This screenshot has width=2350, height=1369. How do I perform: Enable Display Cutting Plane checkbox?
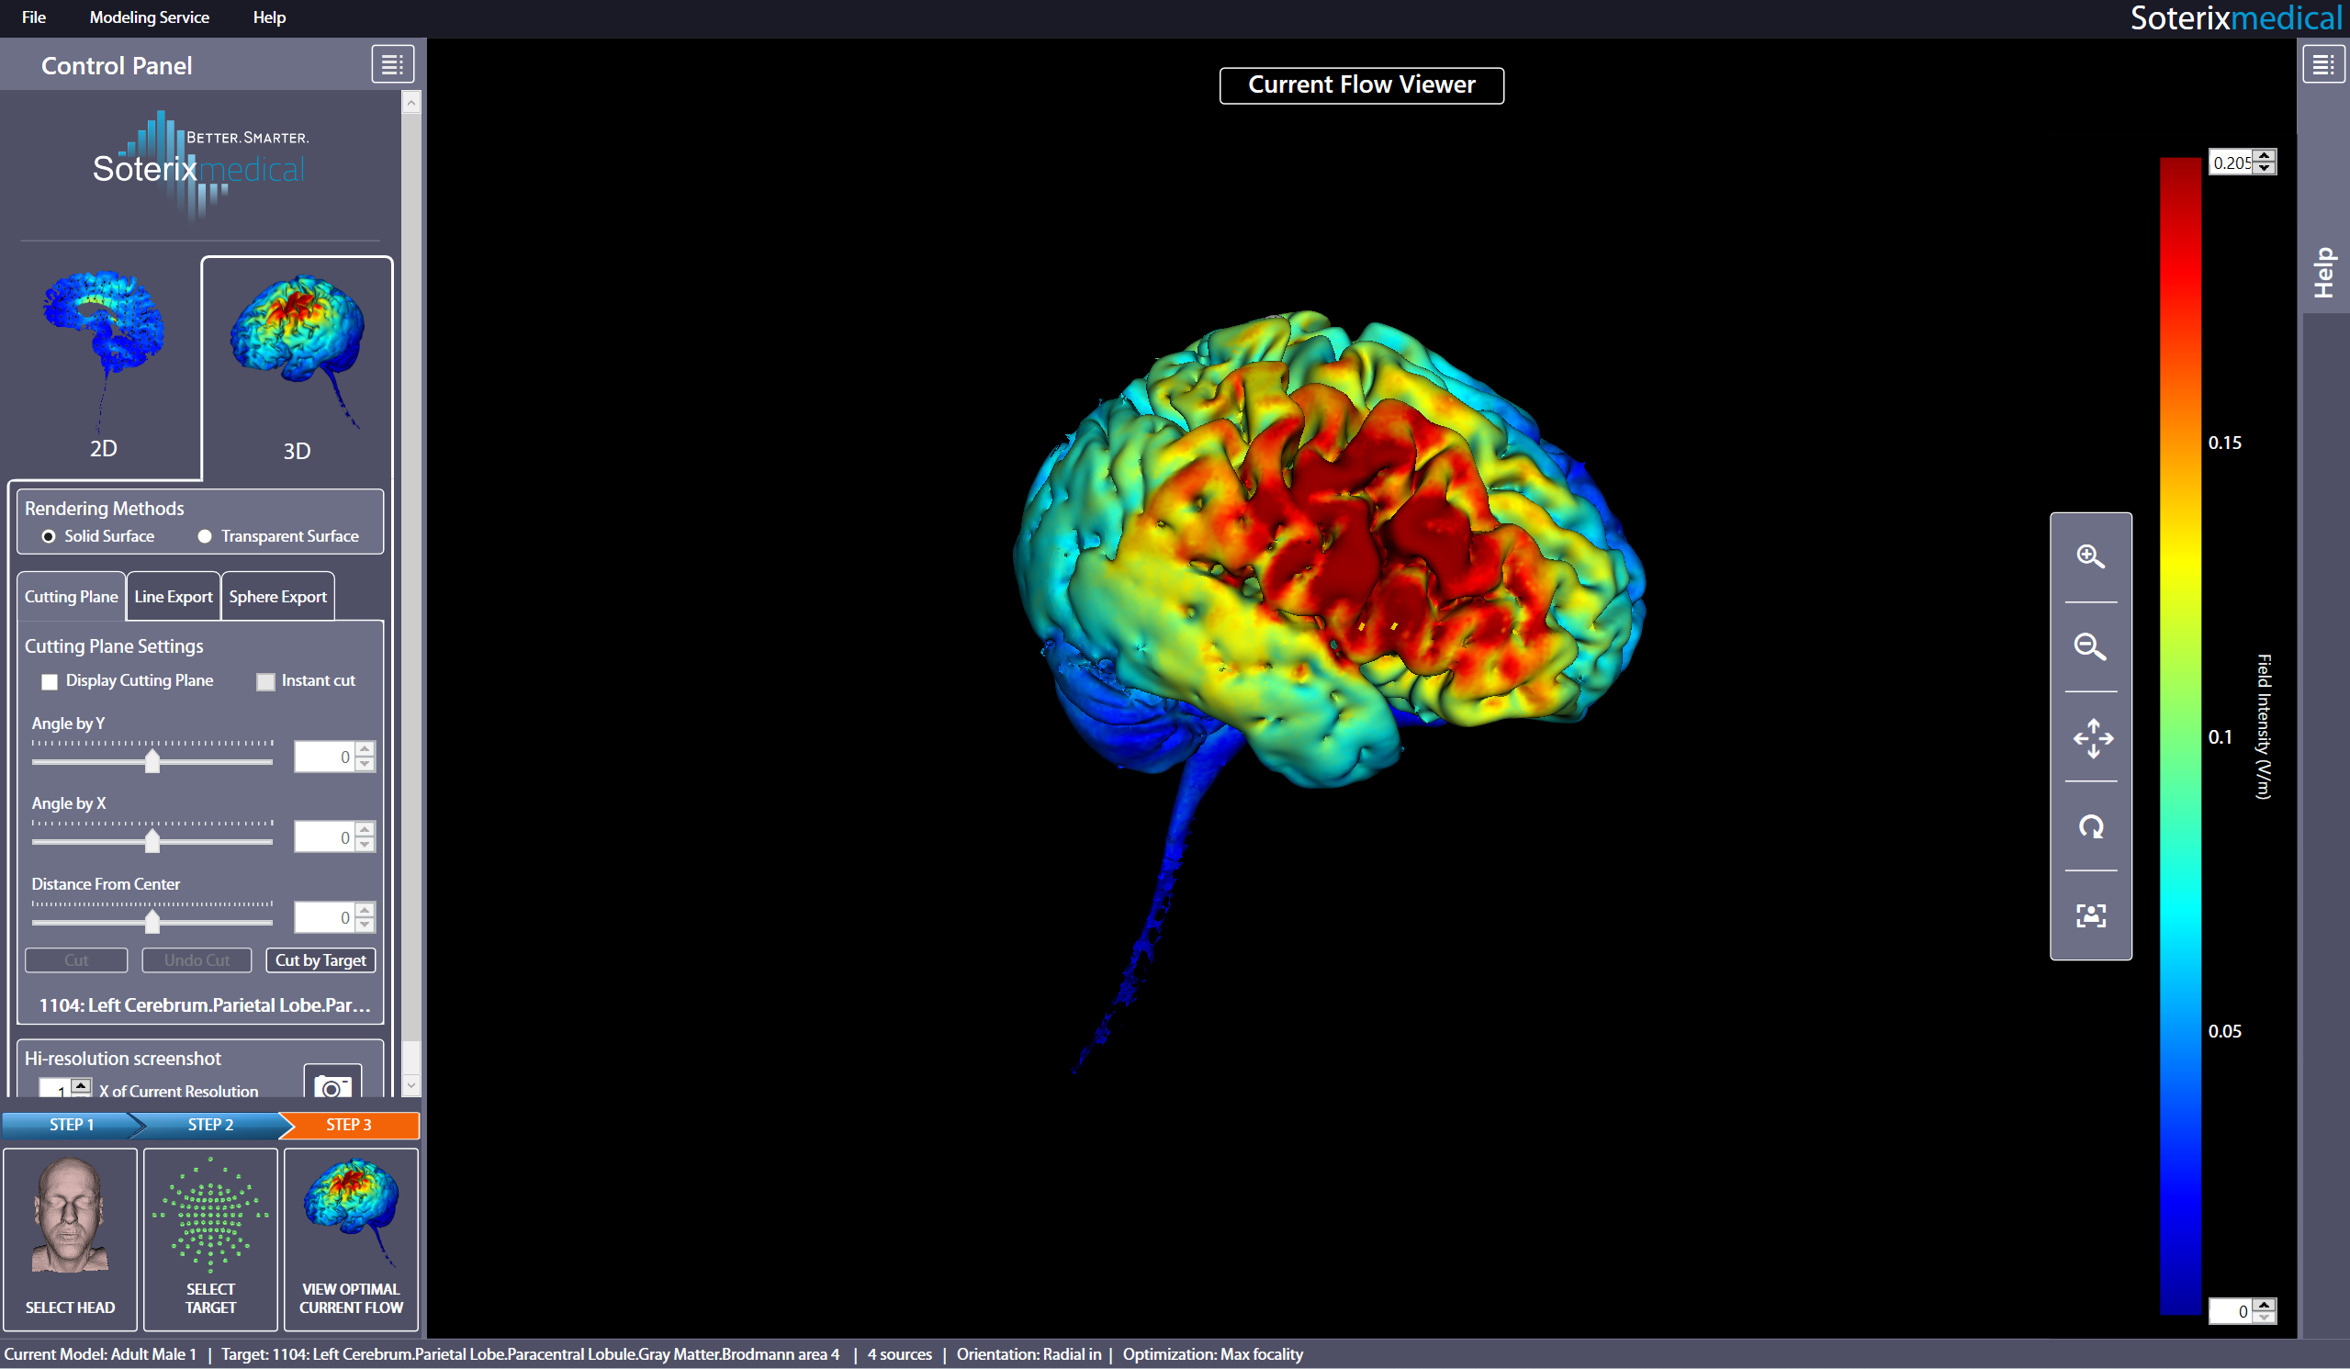click(x=50, y=681)
